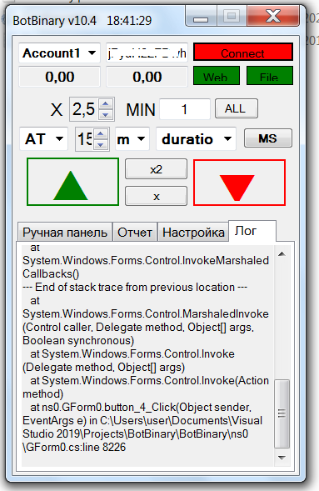Close the BotBinary window
319x491 pixels.
(x=273, y=17)
